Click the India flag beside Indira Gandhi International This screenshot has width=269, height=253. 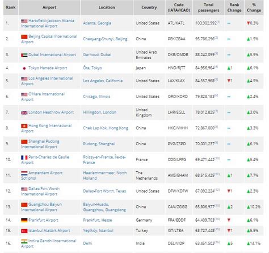click(x=24, y=241)
